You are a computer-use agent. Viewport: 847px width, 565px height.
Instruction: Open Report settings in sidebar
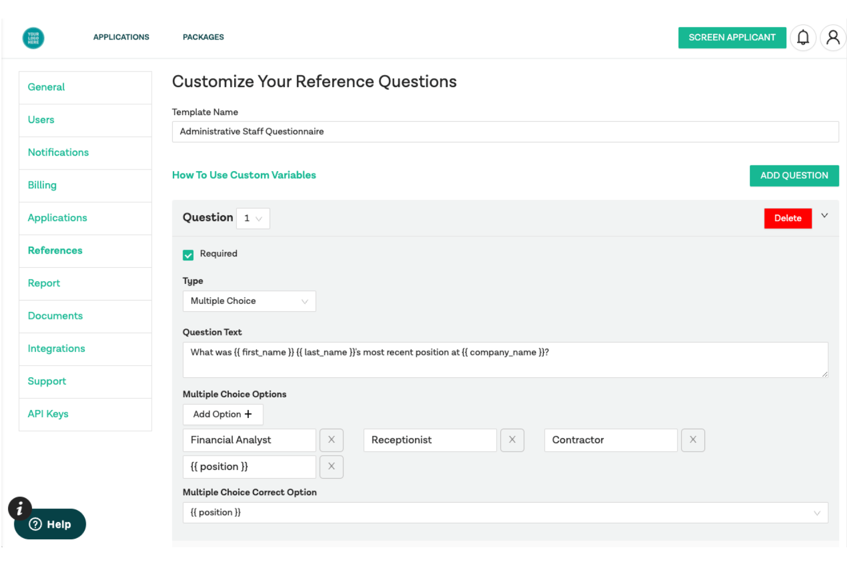85,283
